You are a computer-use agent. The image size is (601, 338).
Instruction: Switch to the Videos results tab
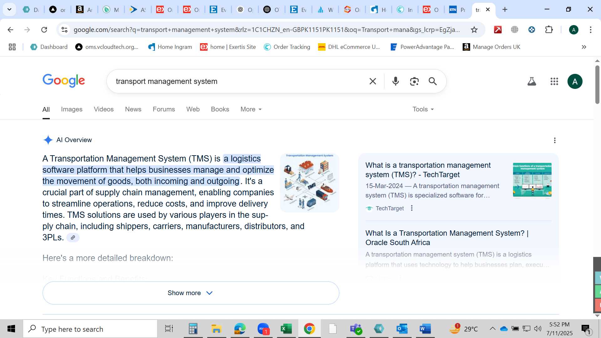[104, 109]
